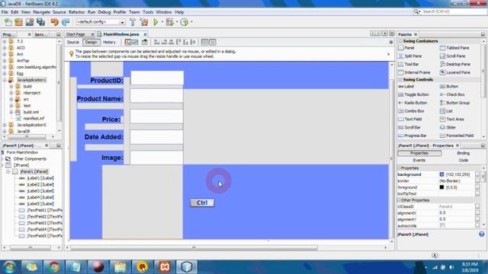
Task: Select the Combo Box palette item
Action: tap(411, 111)
